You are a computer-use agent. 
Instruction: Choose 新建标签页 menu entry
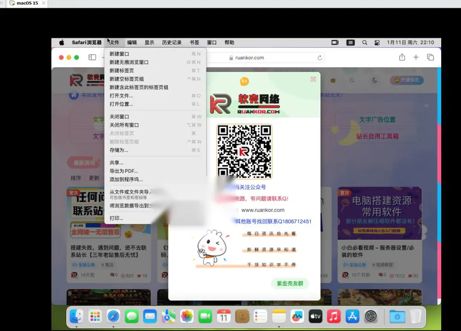pyautogui.click(x=155, y=71)
